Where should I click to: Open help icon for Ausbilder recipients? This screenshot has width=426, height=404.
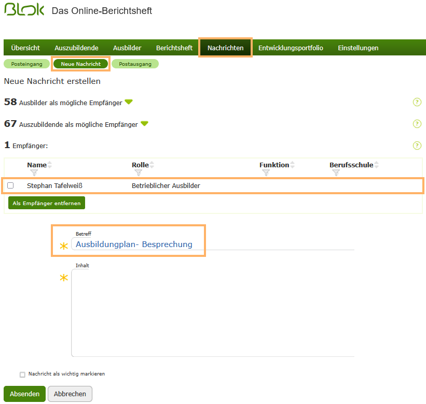pyautogui.click(x=417, y=102)
